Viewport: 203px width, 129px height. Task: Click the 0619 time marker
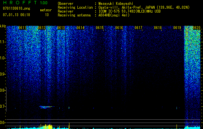click(x=177, y=28)
